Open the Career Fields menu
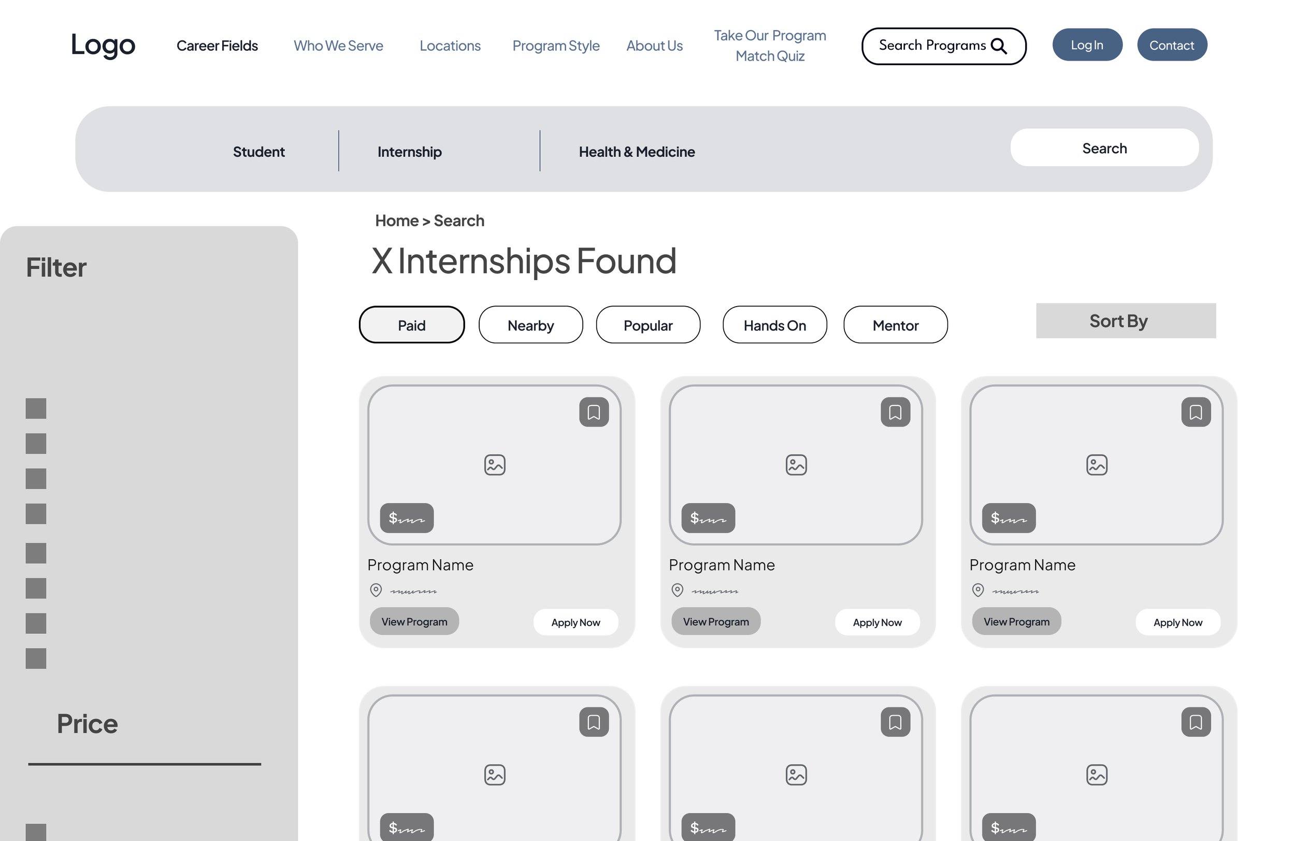1295x841 pixels. [x=217, y=46]
